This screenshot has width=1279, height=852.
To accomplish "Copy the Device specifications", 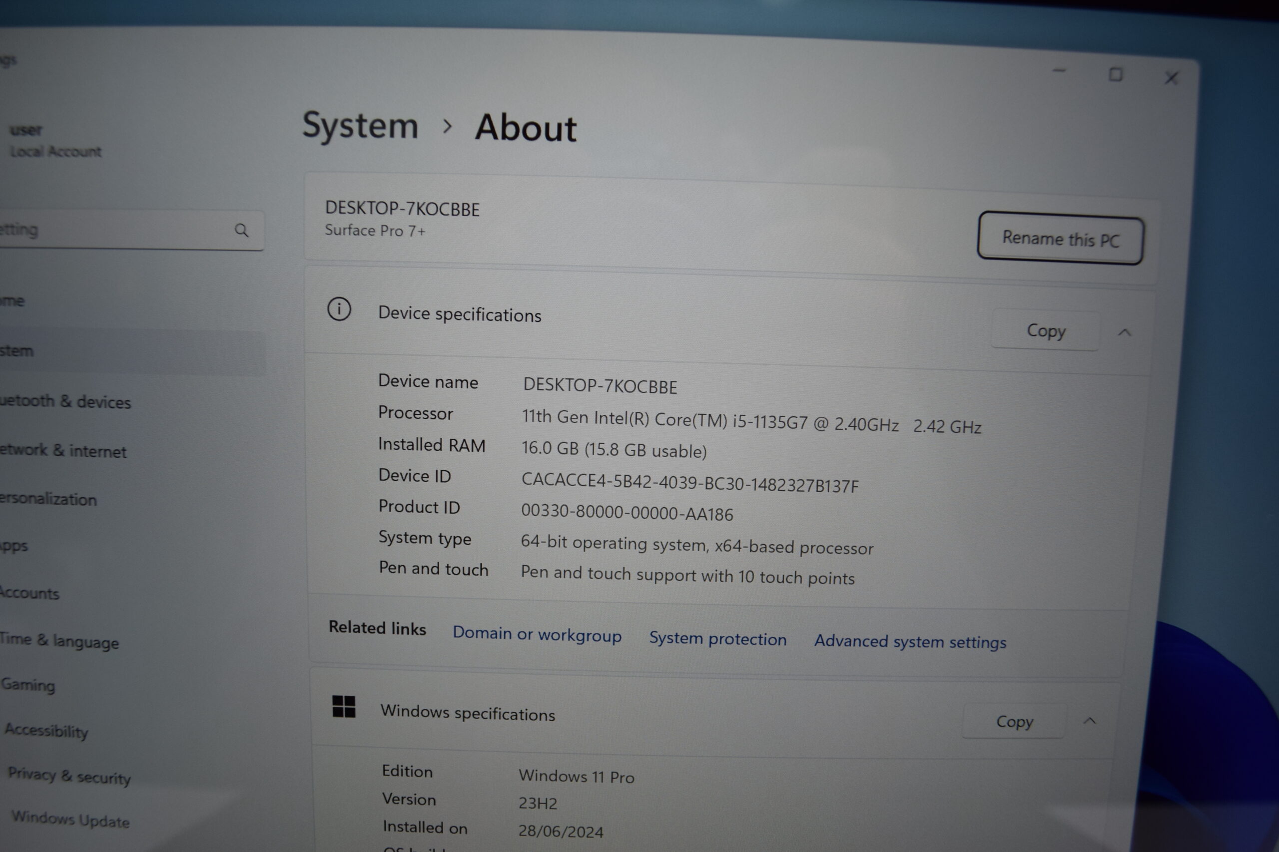I will click(x=1045, y=330).
